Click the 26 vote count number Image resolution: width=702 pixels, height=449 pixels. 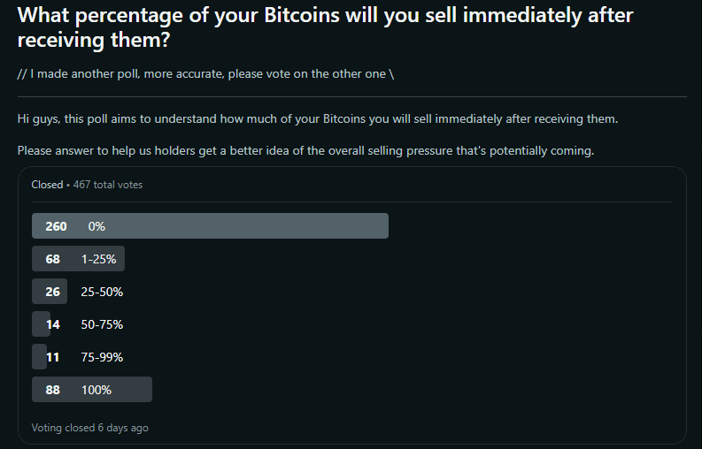pyautogui.click(x=53, y=292)
